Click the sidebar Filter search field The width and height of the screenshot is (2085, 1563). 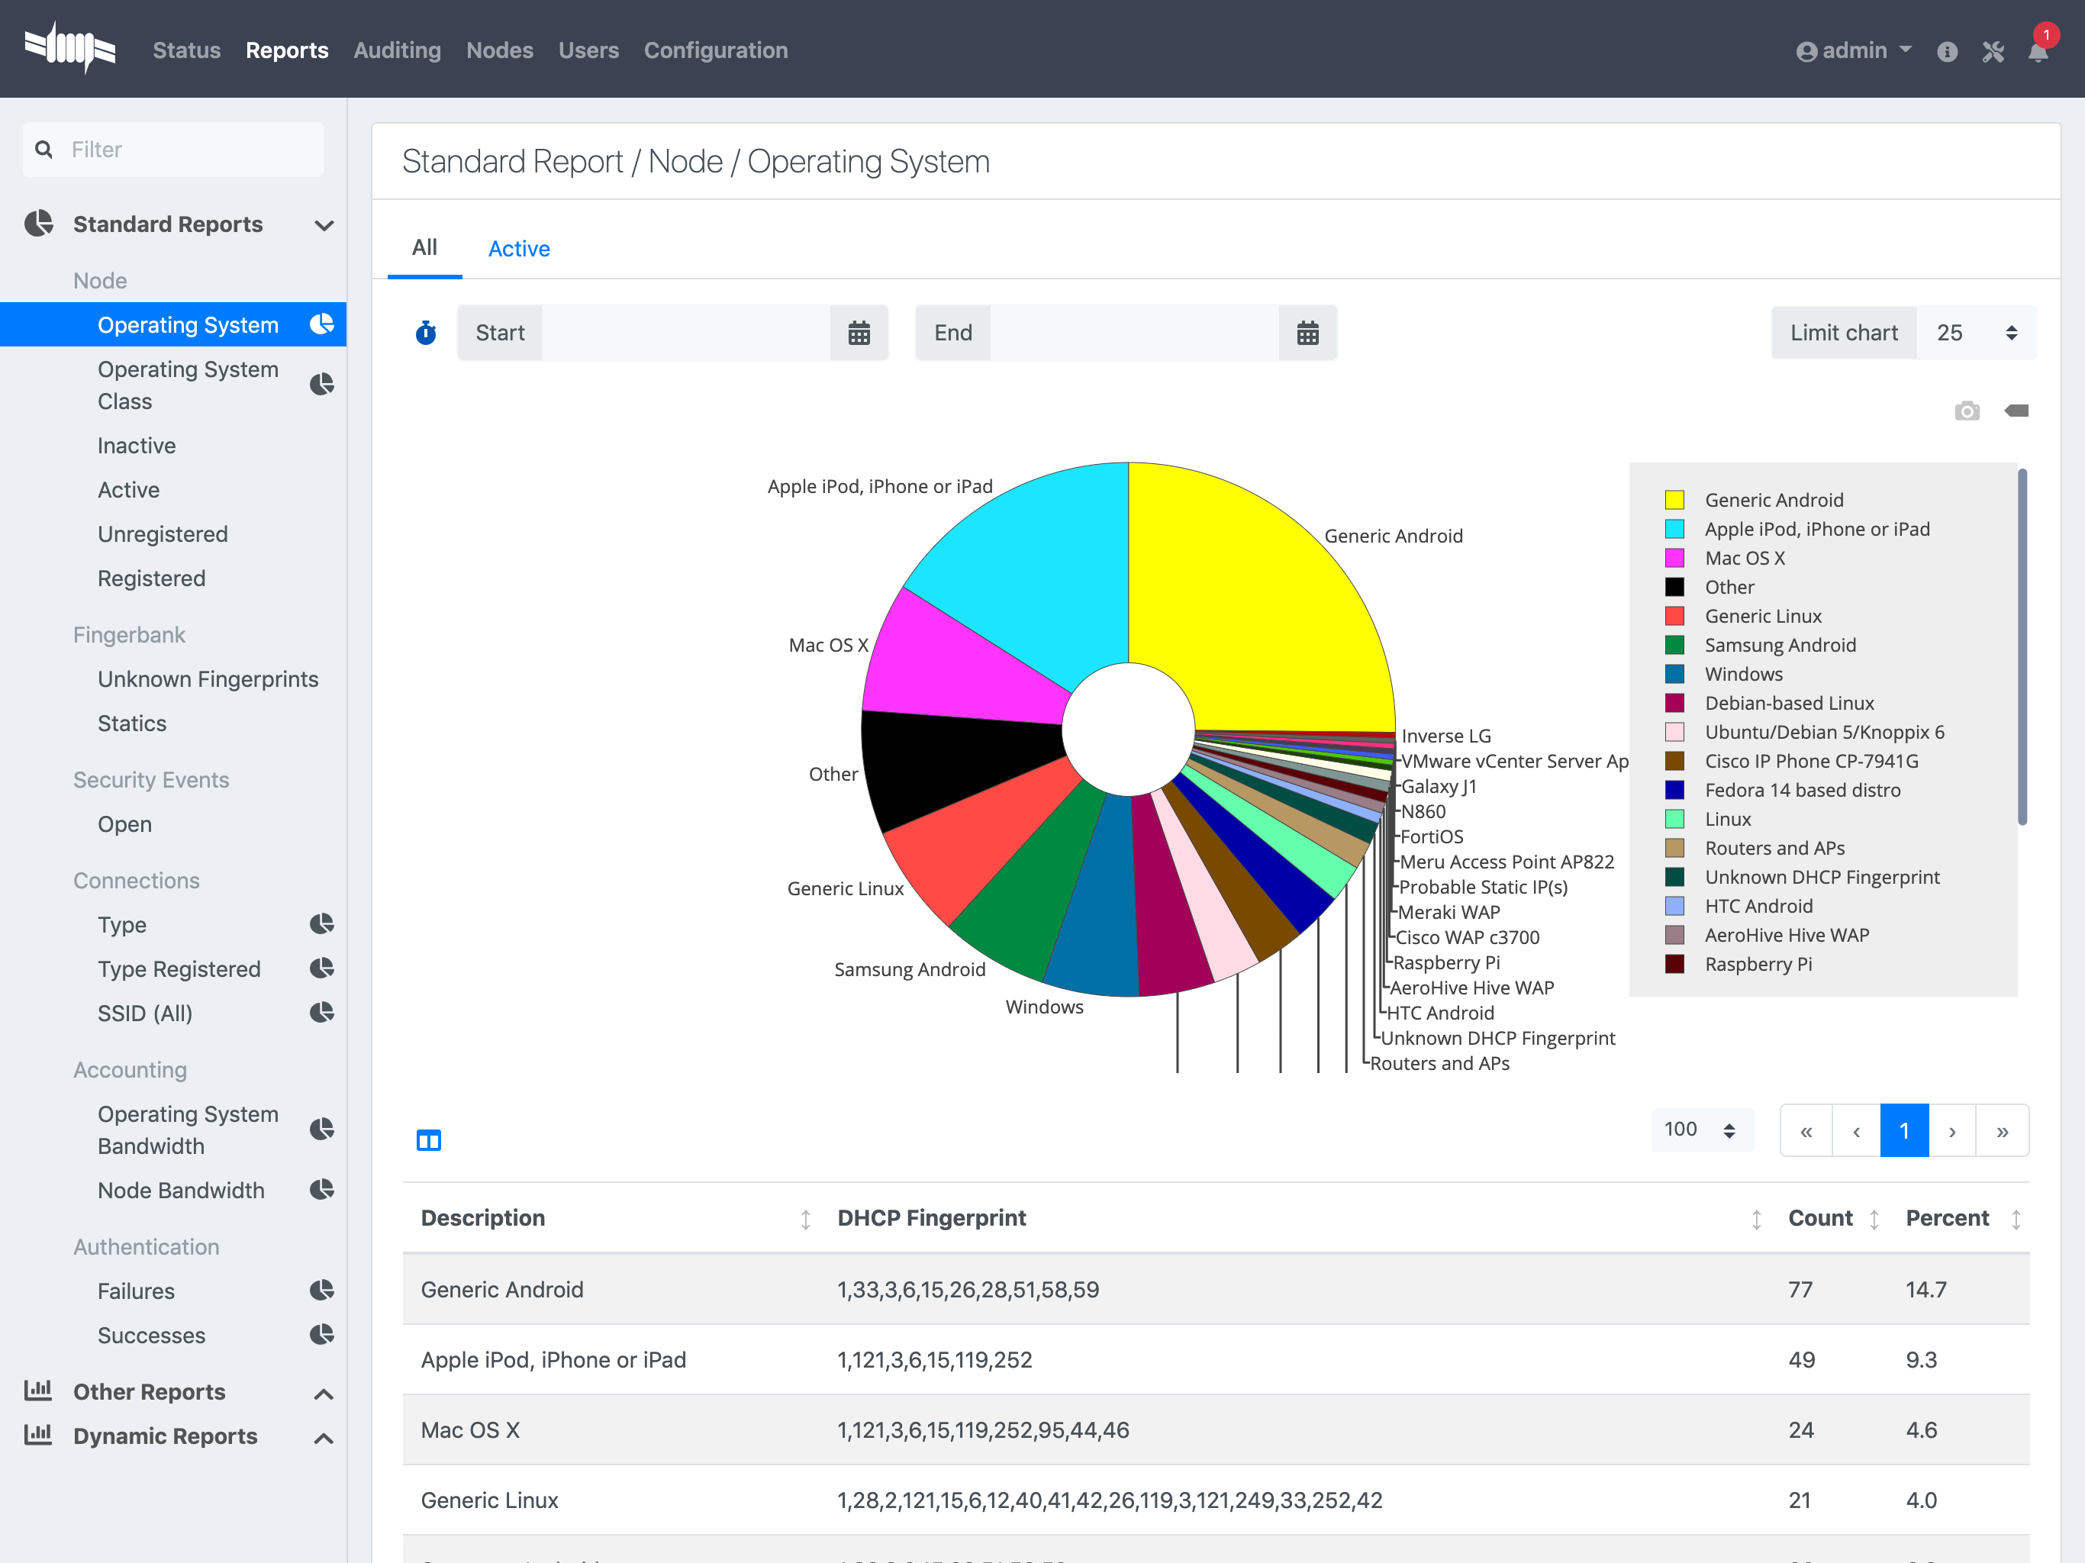click(173, 149)
